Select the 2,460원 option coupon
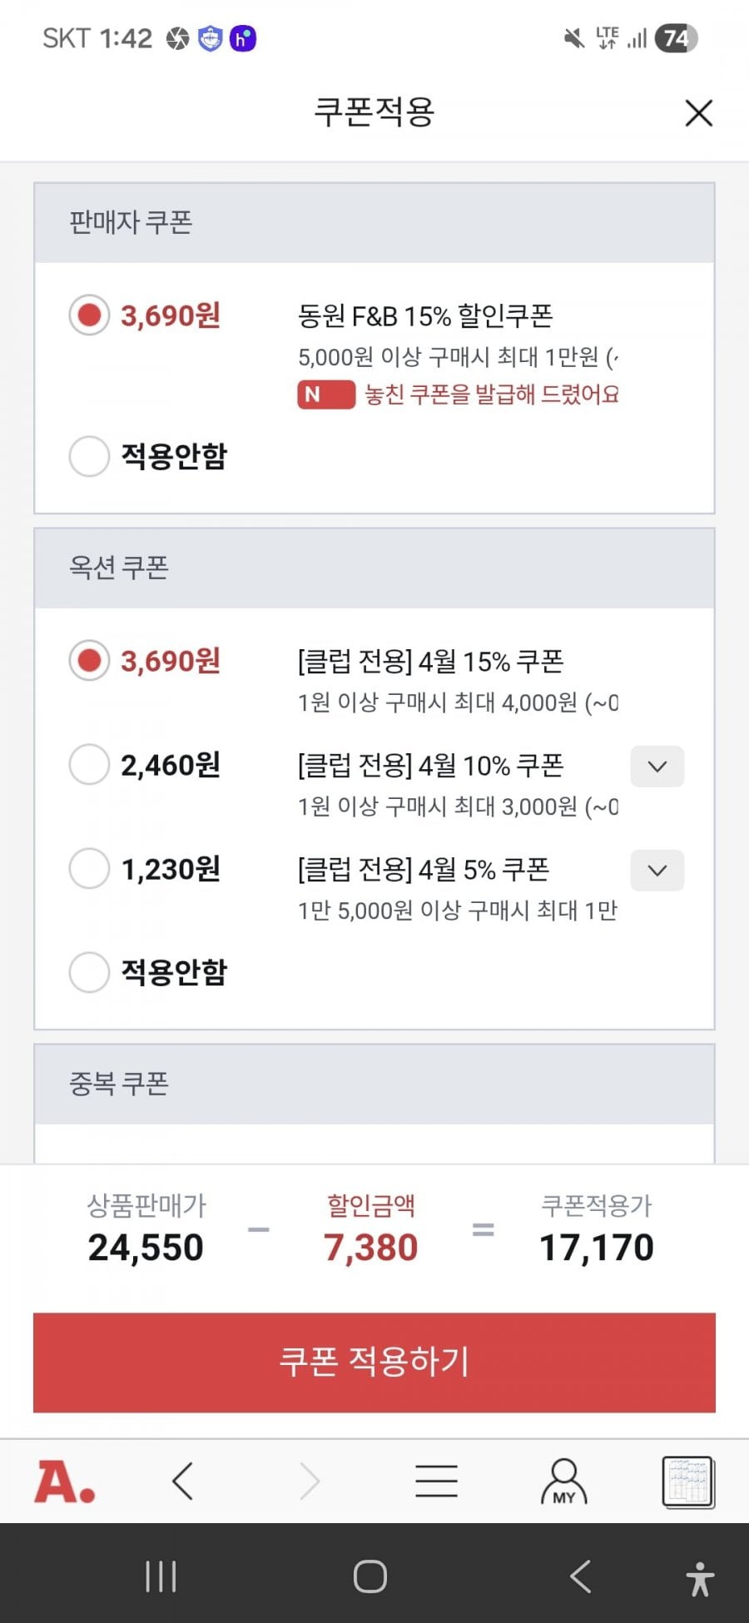Image resolution: width=749 pixels, height=1623 pixels. click(x=89, y=765)
